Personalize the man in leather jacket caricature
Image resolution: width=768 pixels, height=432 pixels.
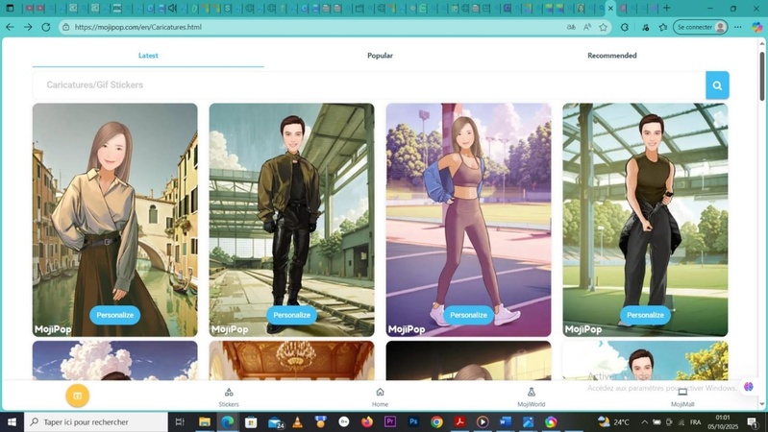click(291, 315)
